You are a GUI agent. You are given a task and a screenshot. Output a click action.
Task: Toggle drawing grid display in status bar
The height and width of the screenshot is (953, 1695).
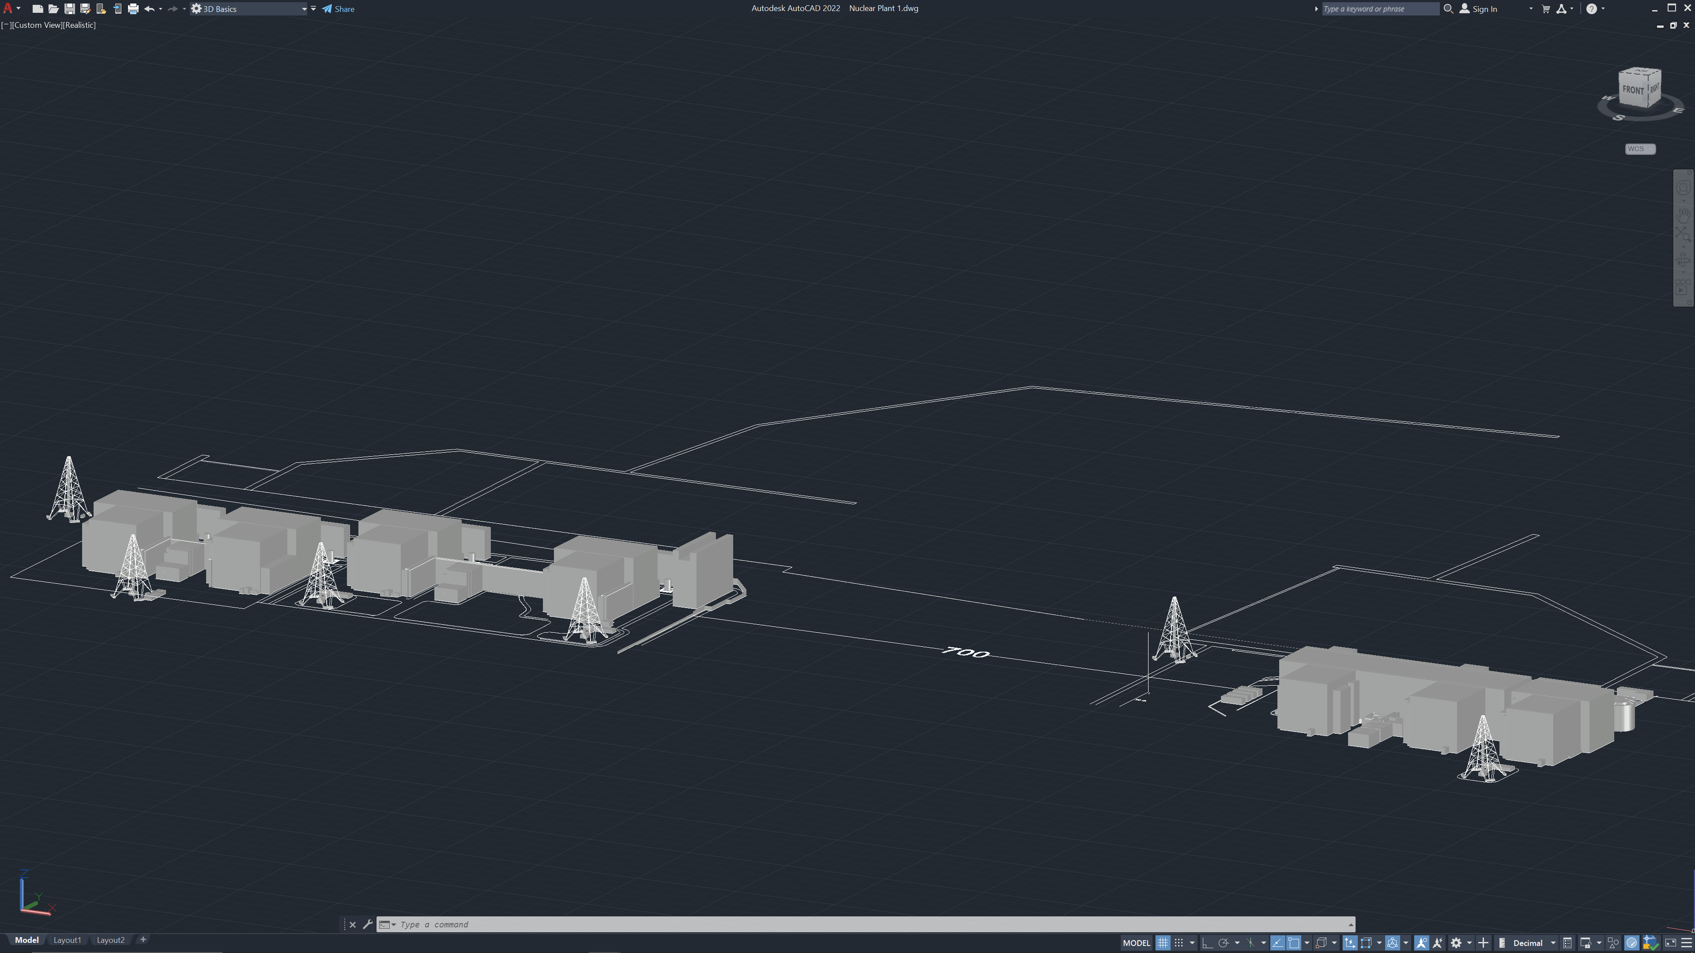point(1163,942)
